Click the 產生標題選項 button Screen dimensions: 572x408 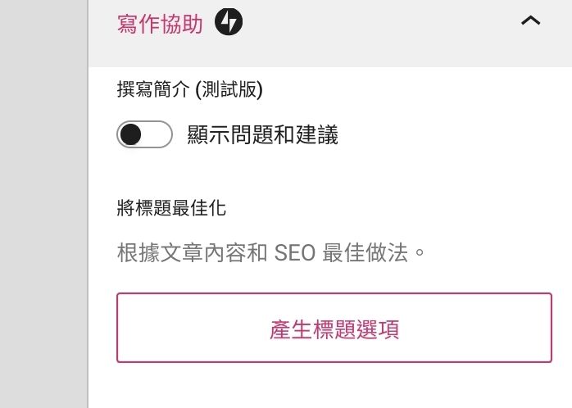[x=334, y=328]
